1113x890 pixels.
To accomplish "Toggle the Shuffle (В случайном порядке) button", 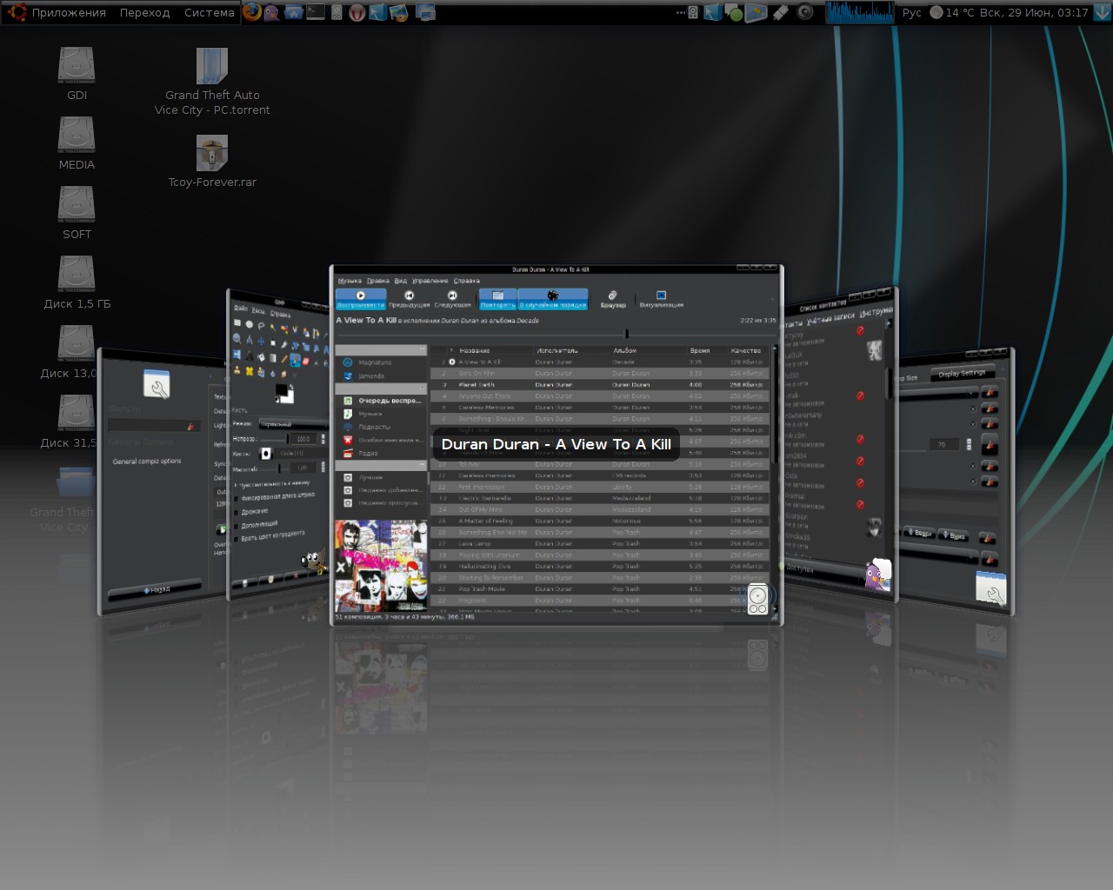I will click(x=553, y=299).
